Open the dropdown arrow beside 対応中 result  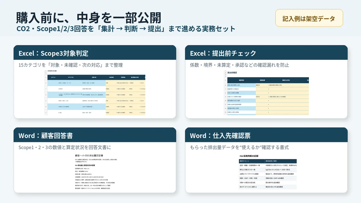click(268, 97)
